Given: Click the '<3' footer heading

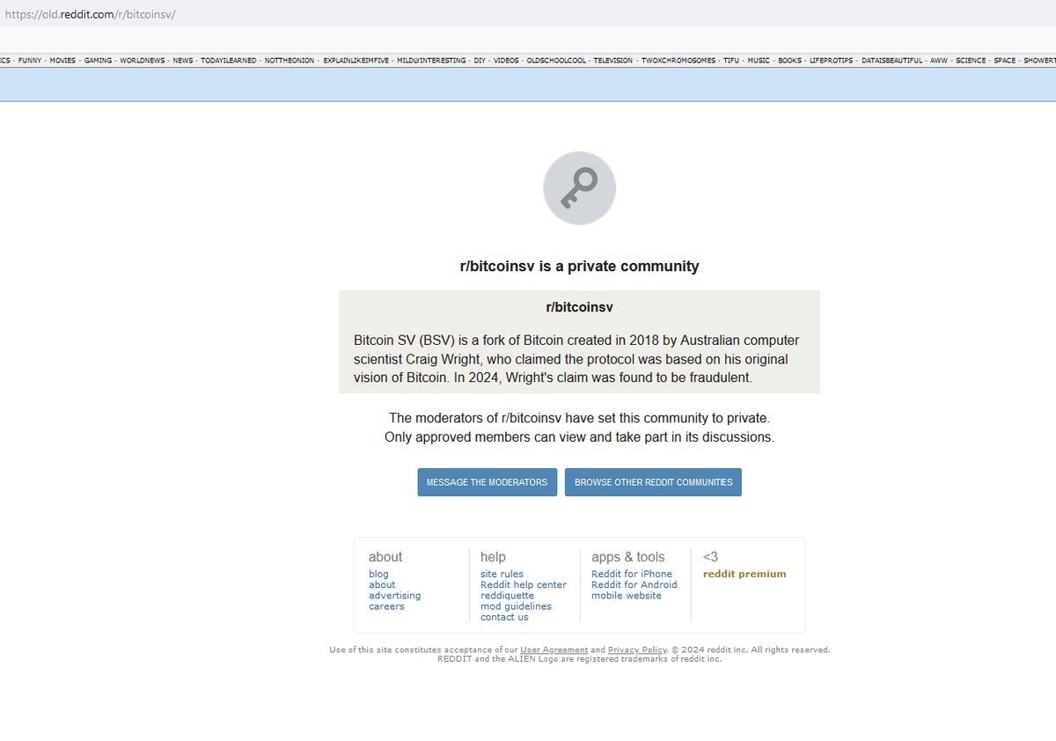Looking at the screenshot, I should 710,557.
